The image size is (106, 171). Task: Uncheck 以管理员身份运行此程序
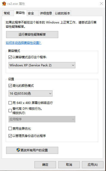coord(10,136)
